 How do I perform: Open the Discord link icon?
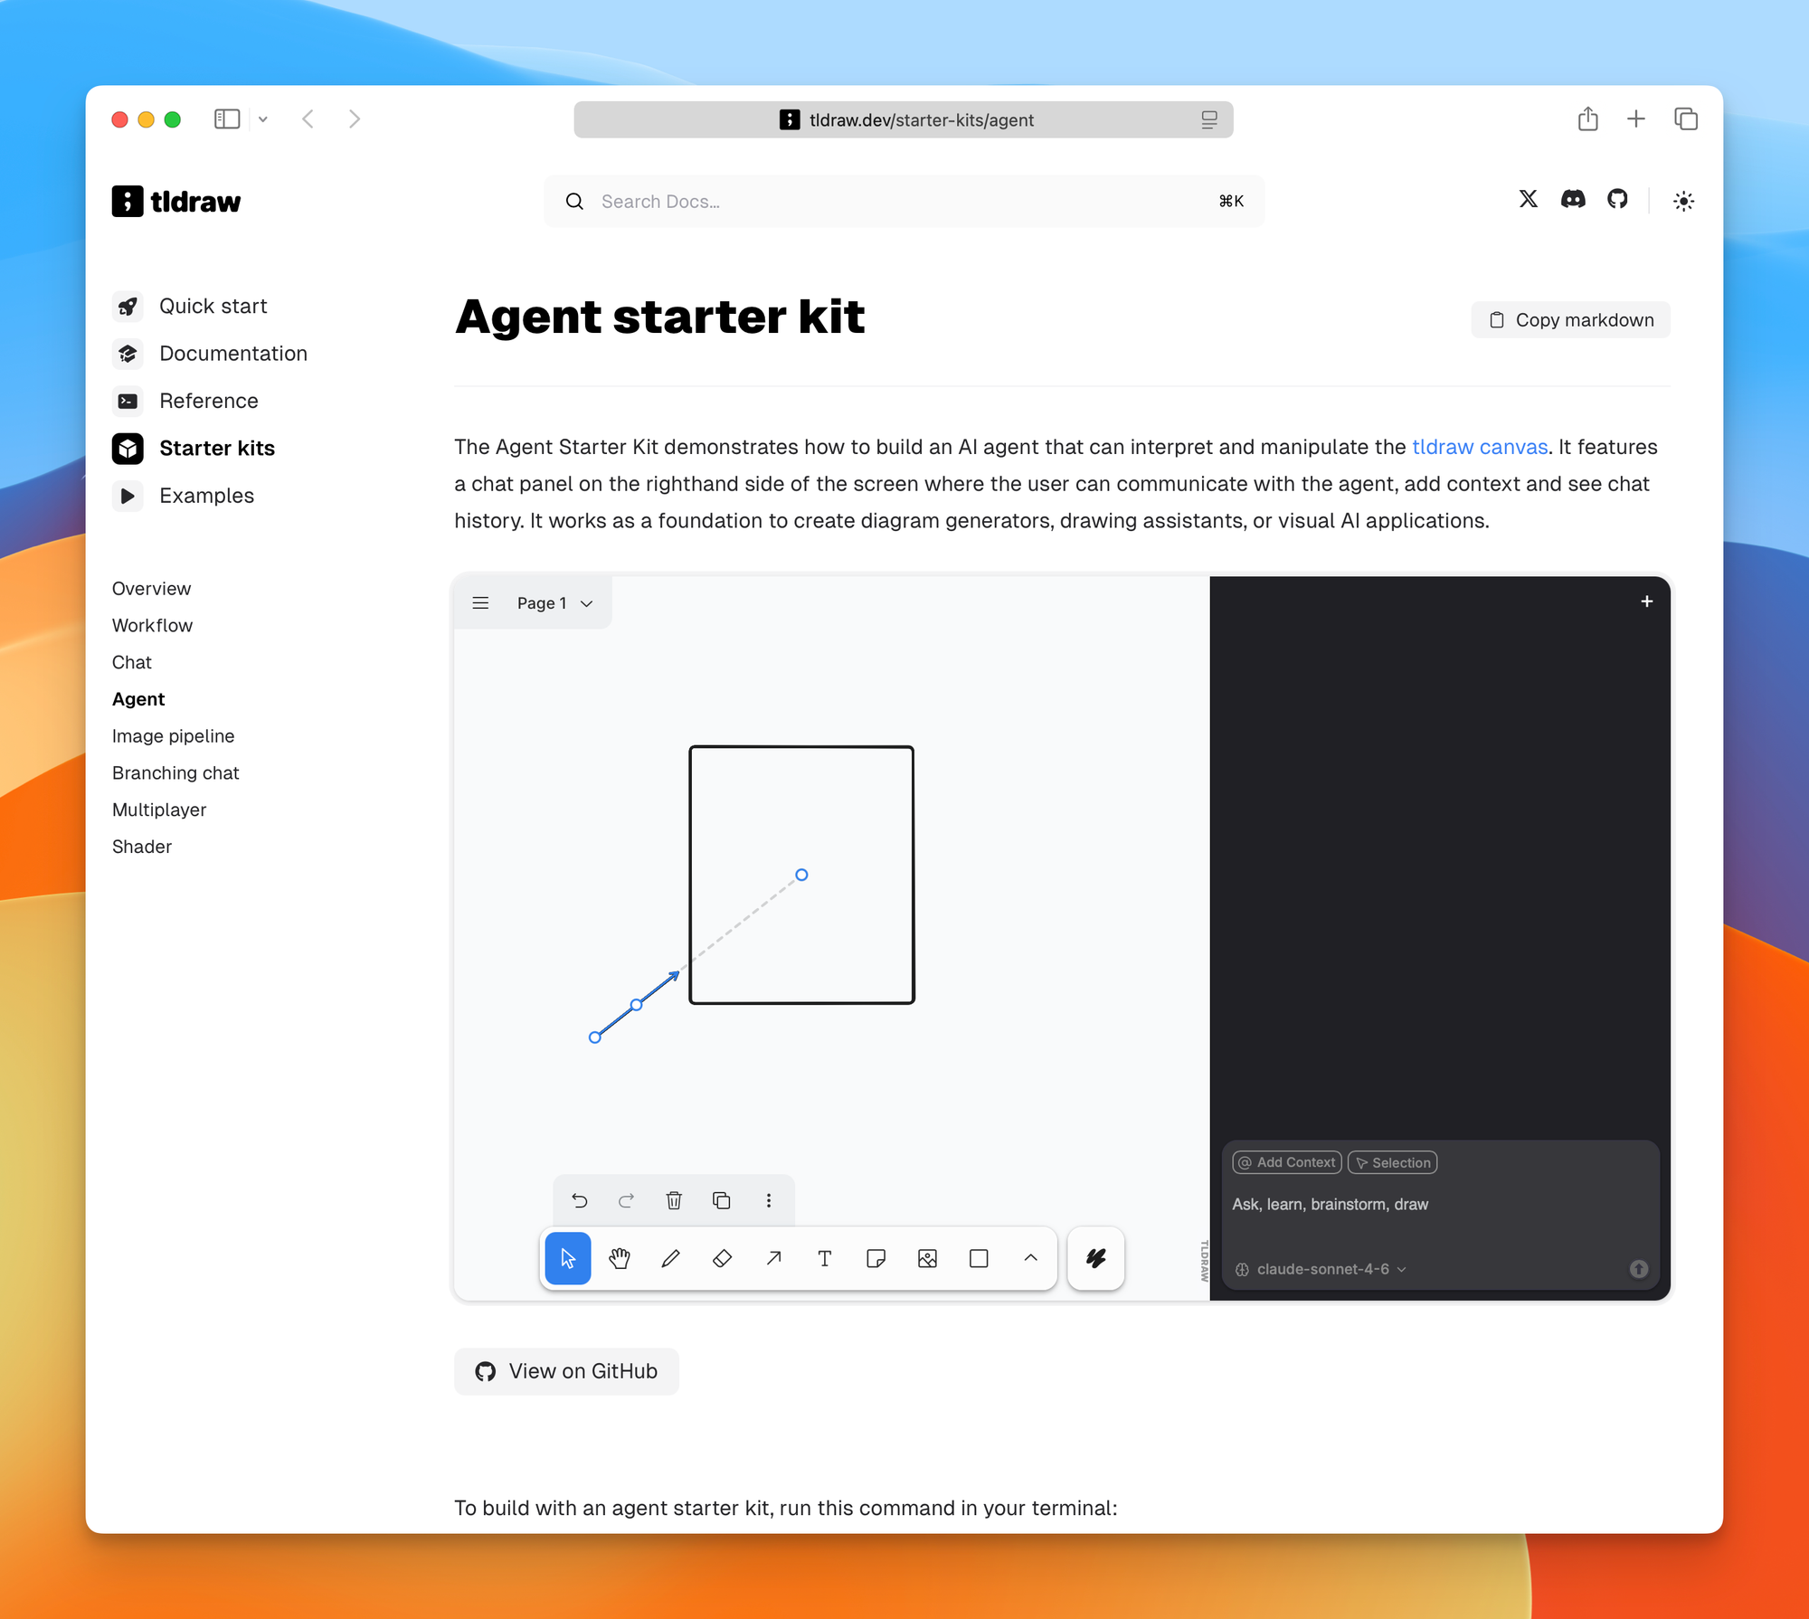(1573, 199)
